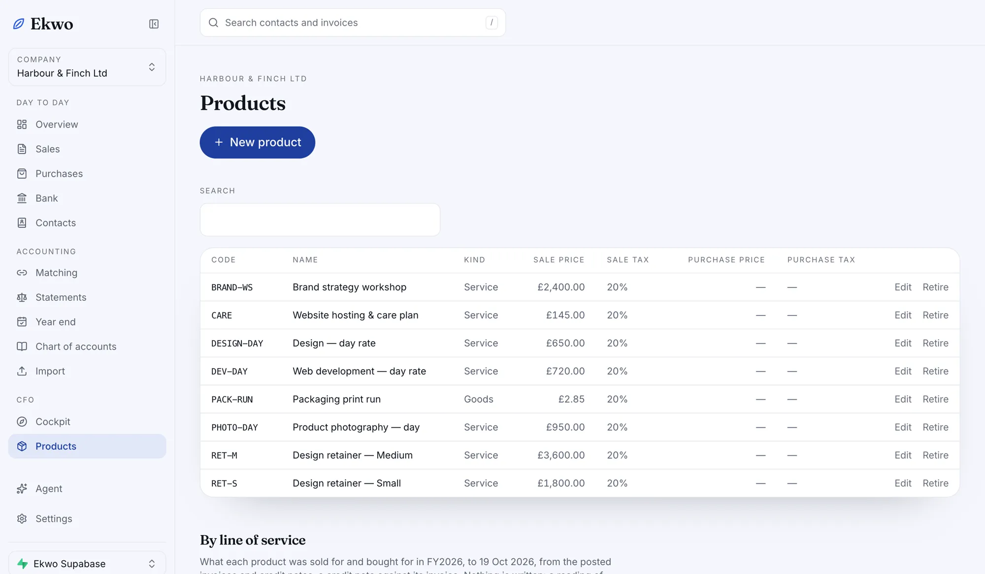Open Chart of accounts page
Screen dimensions: 985x574
click(x=87, y=347)
